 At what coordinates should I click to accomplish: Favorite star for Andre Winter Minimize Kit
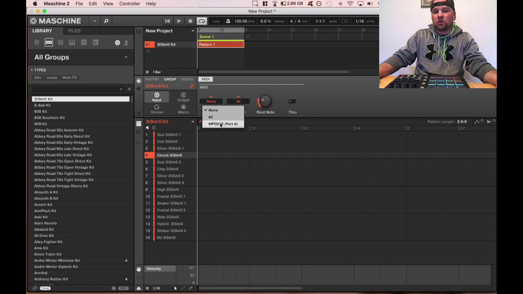(126, 260)
